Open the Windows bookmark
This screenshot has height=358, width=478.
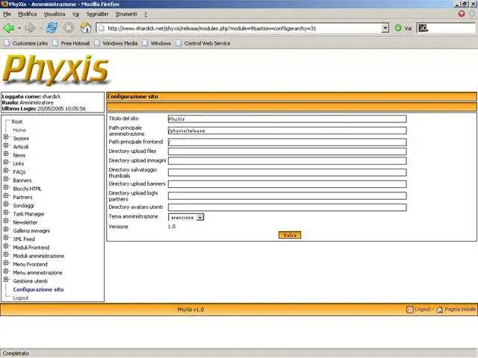(x=157, y=43)
